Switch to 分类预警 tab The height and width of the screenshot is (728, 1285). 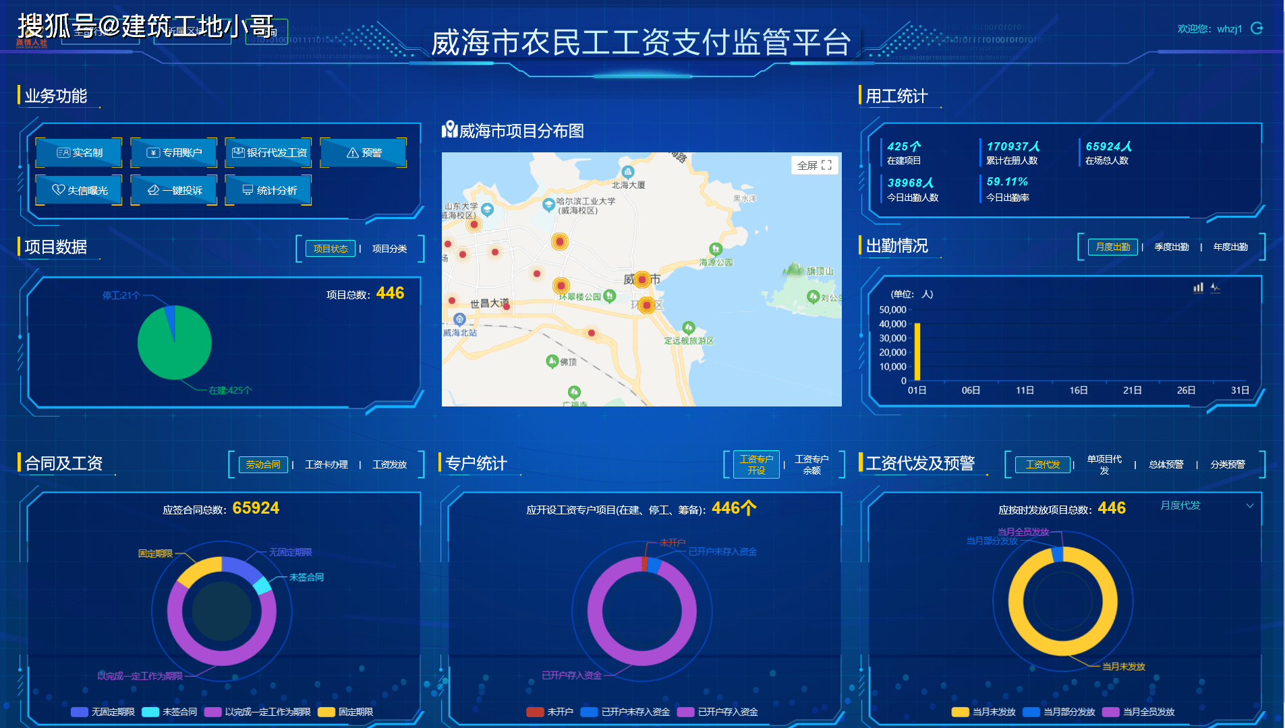pos(1228,464)
